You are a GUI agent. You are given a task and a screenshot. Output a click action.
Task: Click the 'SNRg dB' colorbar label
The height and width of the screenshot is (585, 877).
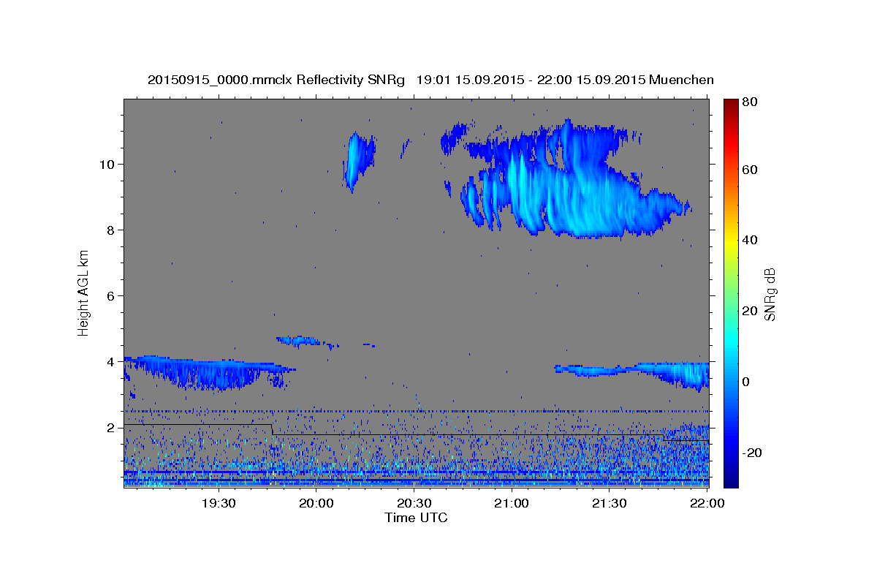tap(770, 294)
